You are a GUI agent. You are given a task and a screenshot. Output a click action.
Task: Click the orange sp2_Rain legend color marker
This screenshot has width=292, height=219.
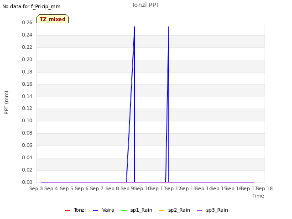[162, 211]
